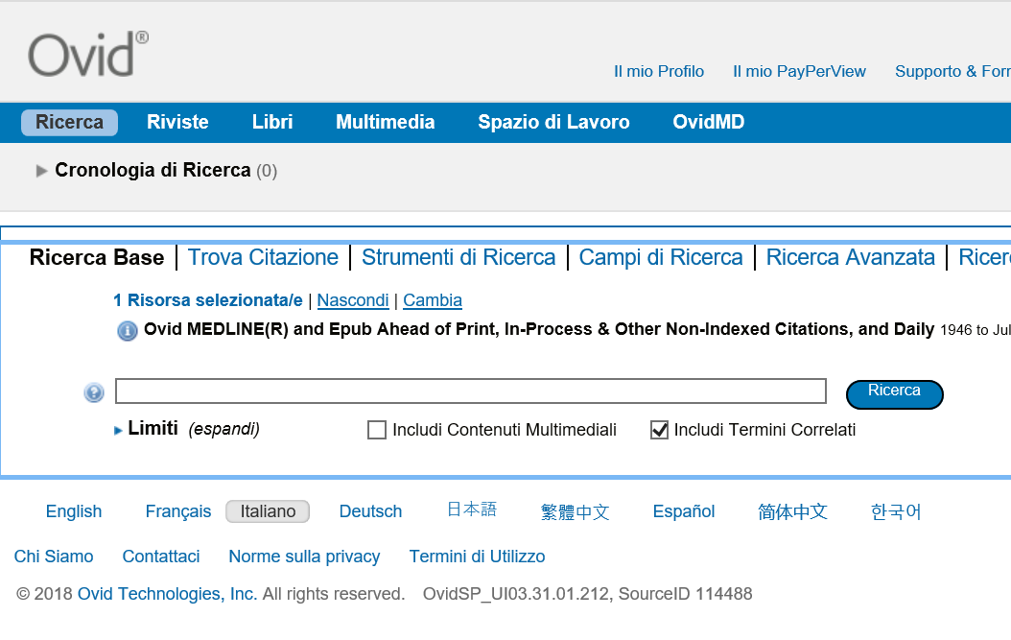1011x640 pixels.
Task: Click the search help question mark icon
Action: pyautogui.click(x=94, y=392)
